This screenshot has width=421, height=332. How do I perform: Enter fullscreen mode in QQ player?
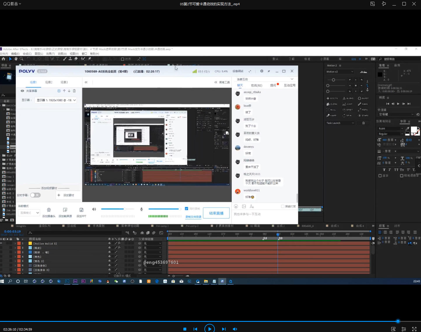[x=414, y=329]
